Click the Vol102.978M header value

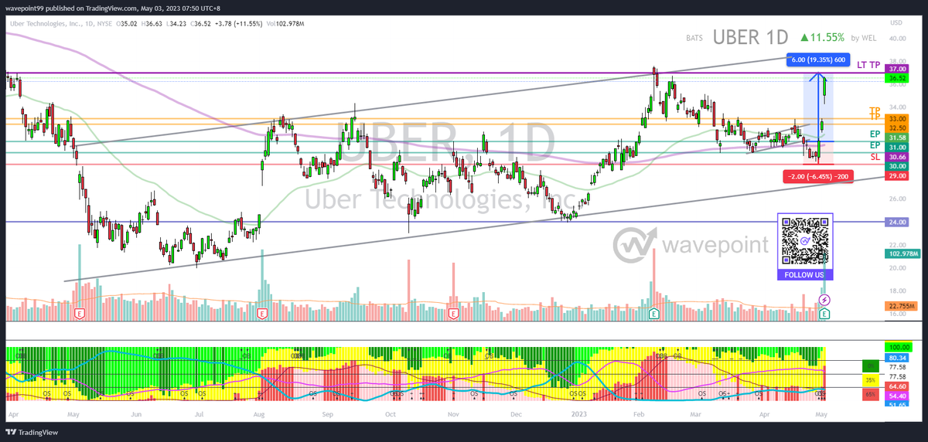[287, 23]
